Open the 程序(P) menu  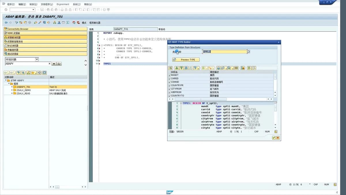pos(11,4)
